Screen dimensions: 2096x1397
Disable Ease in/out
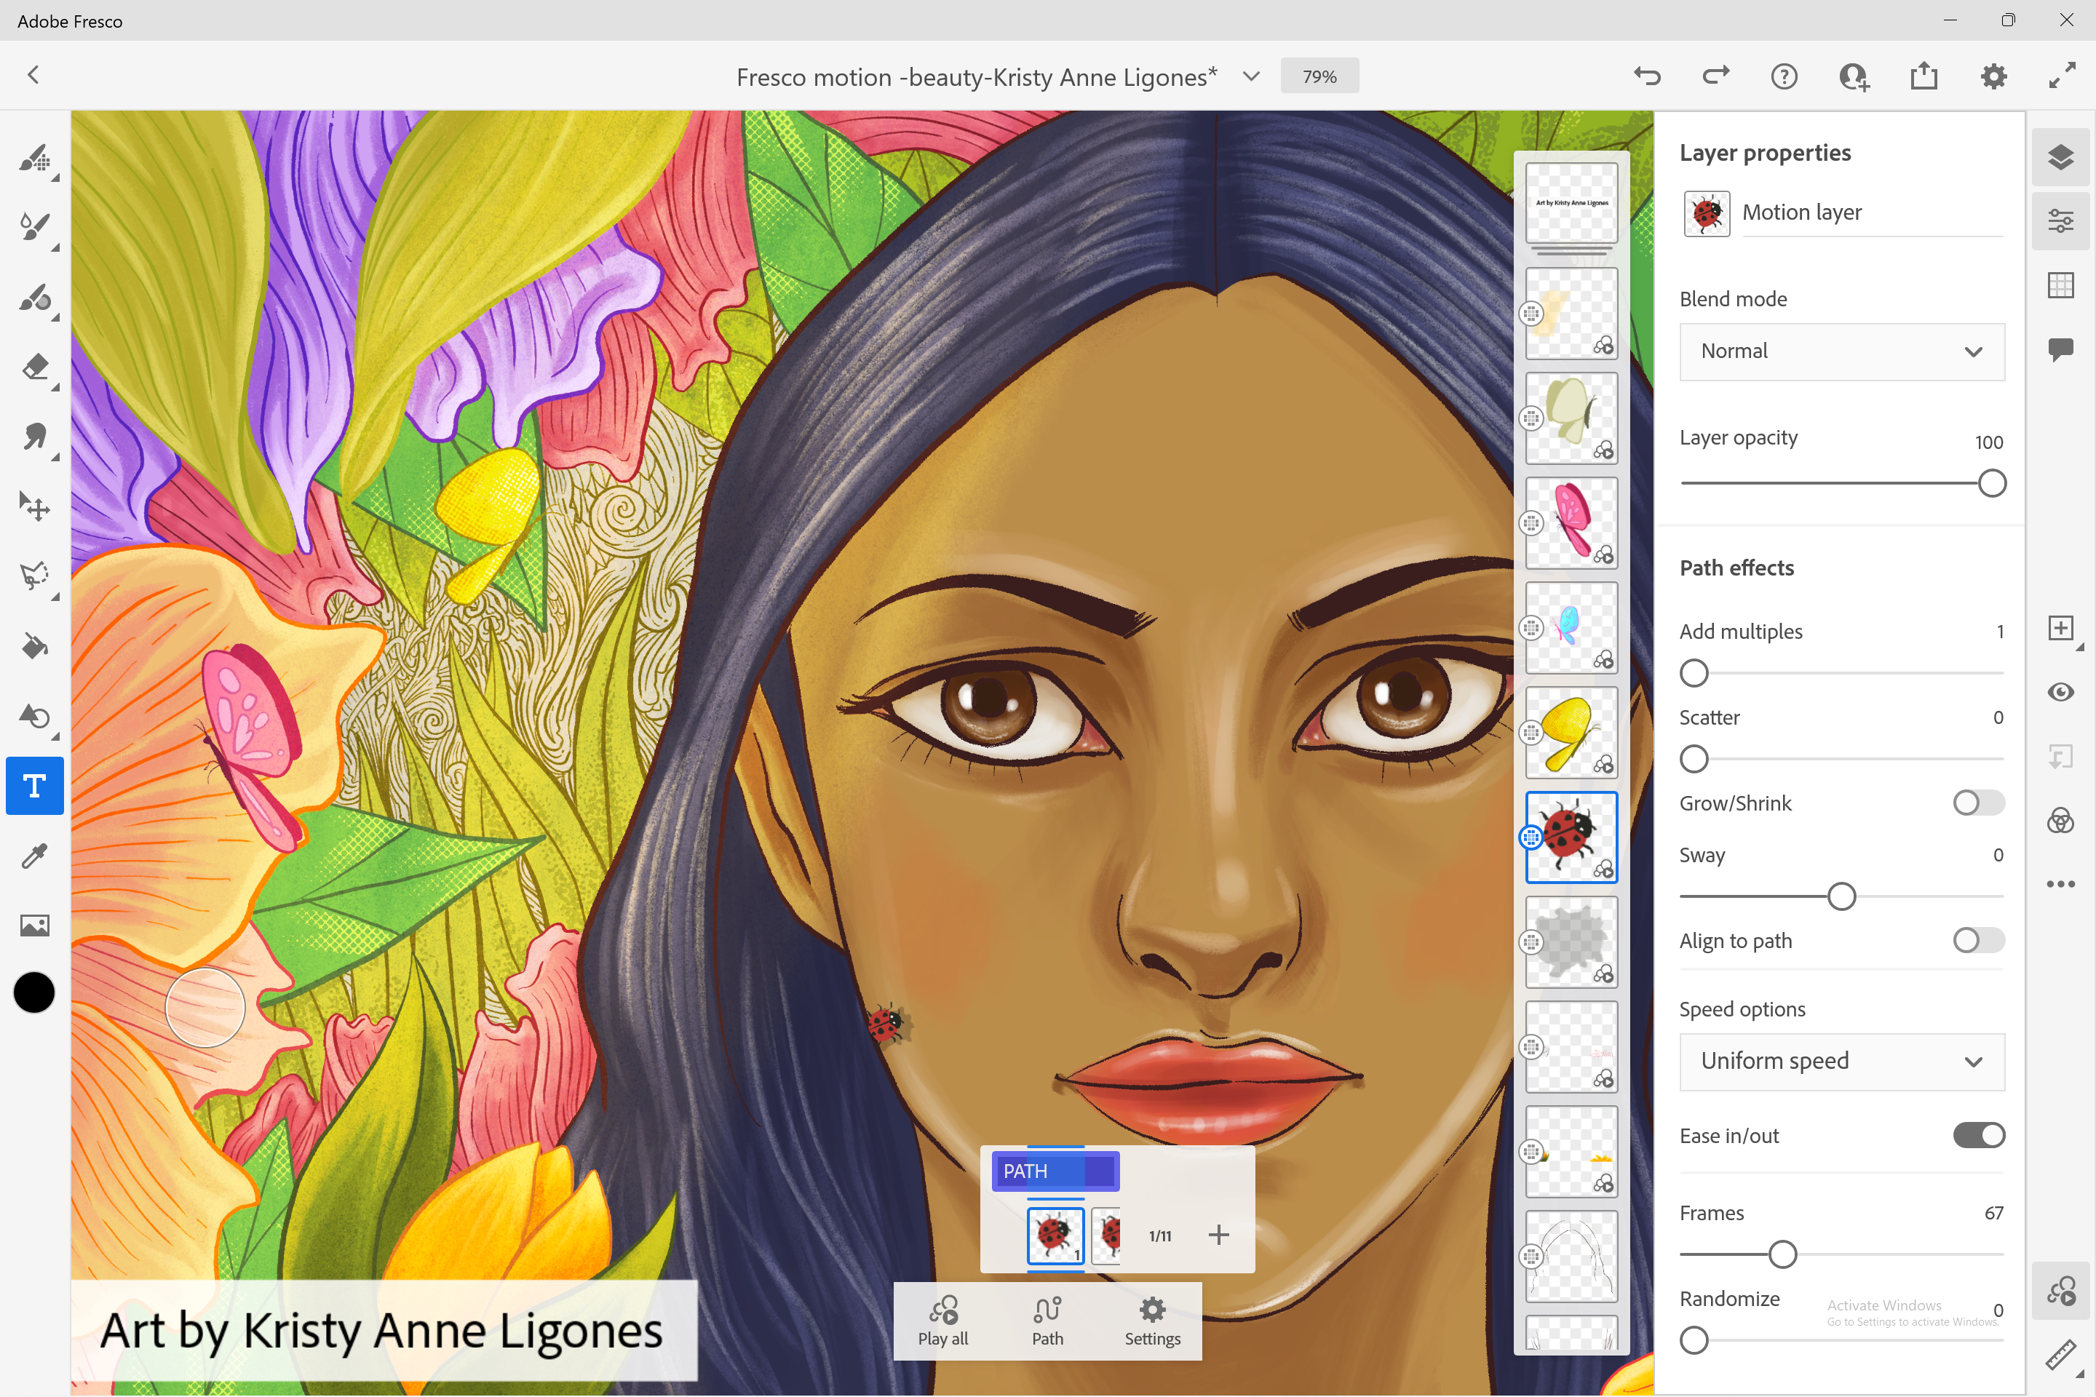point(1977,1134)
